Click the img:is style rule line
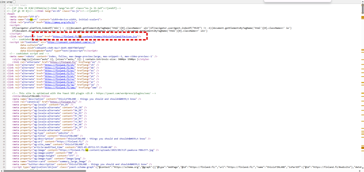This screenshot has height=172, width=364. click(81, 59)
